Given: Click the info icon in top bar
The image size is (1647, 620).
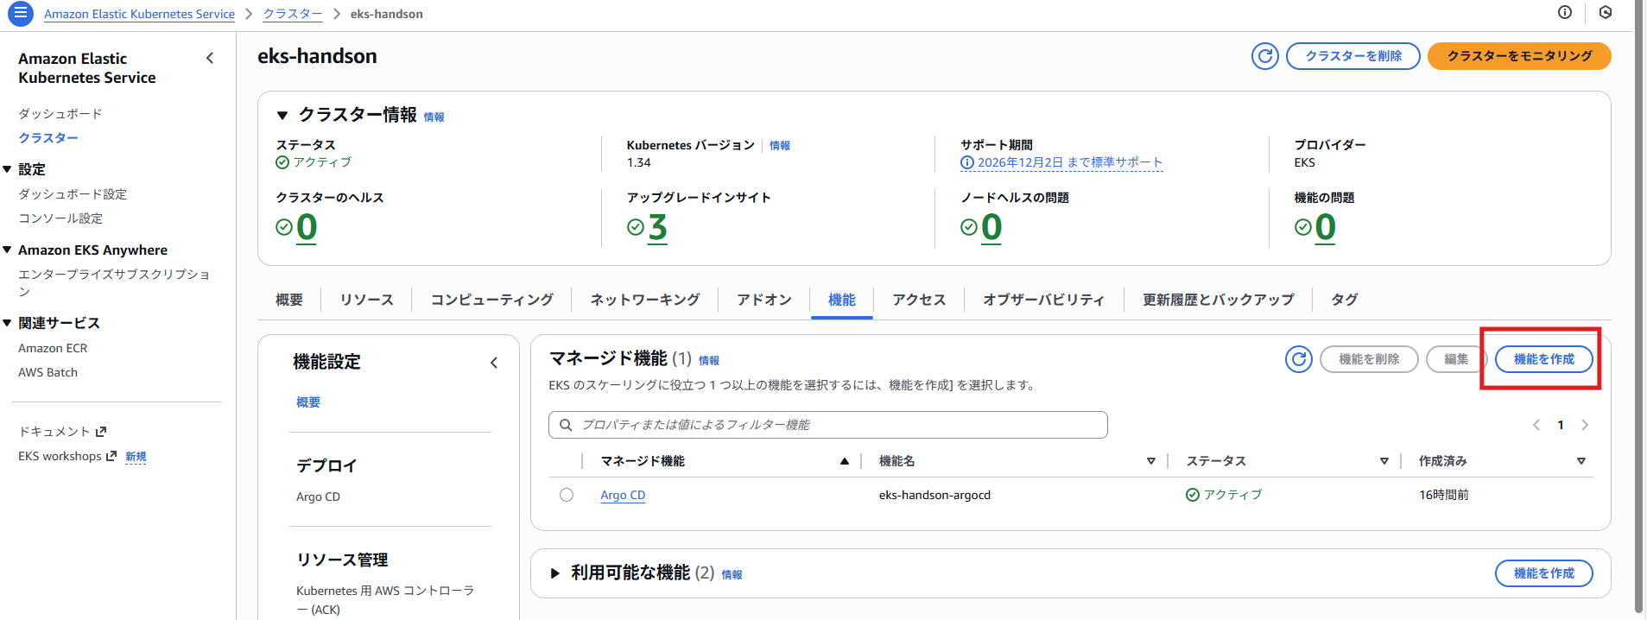Looking at the screenshot, I should [x=1565, y=12].
